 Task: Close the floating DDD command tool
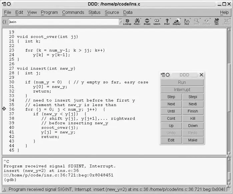tap(201, 75)
